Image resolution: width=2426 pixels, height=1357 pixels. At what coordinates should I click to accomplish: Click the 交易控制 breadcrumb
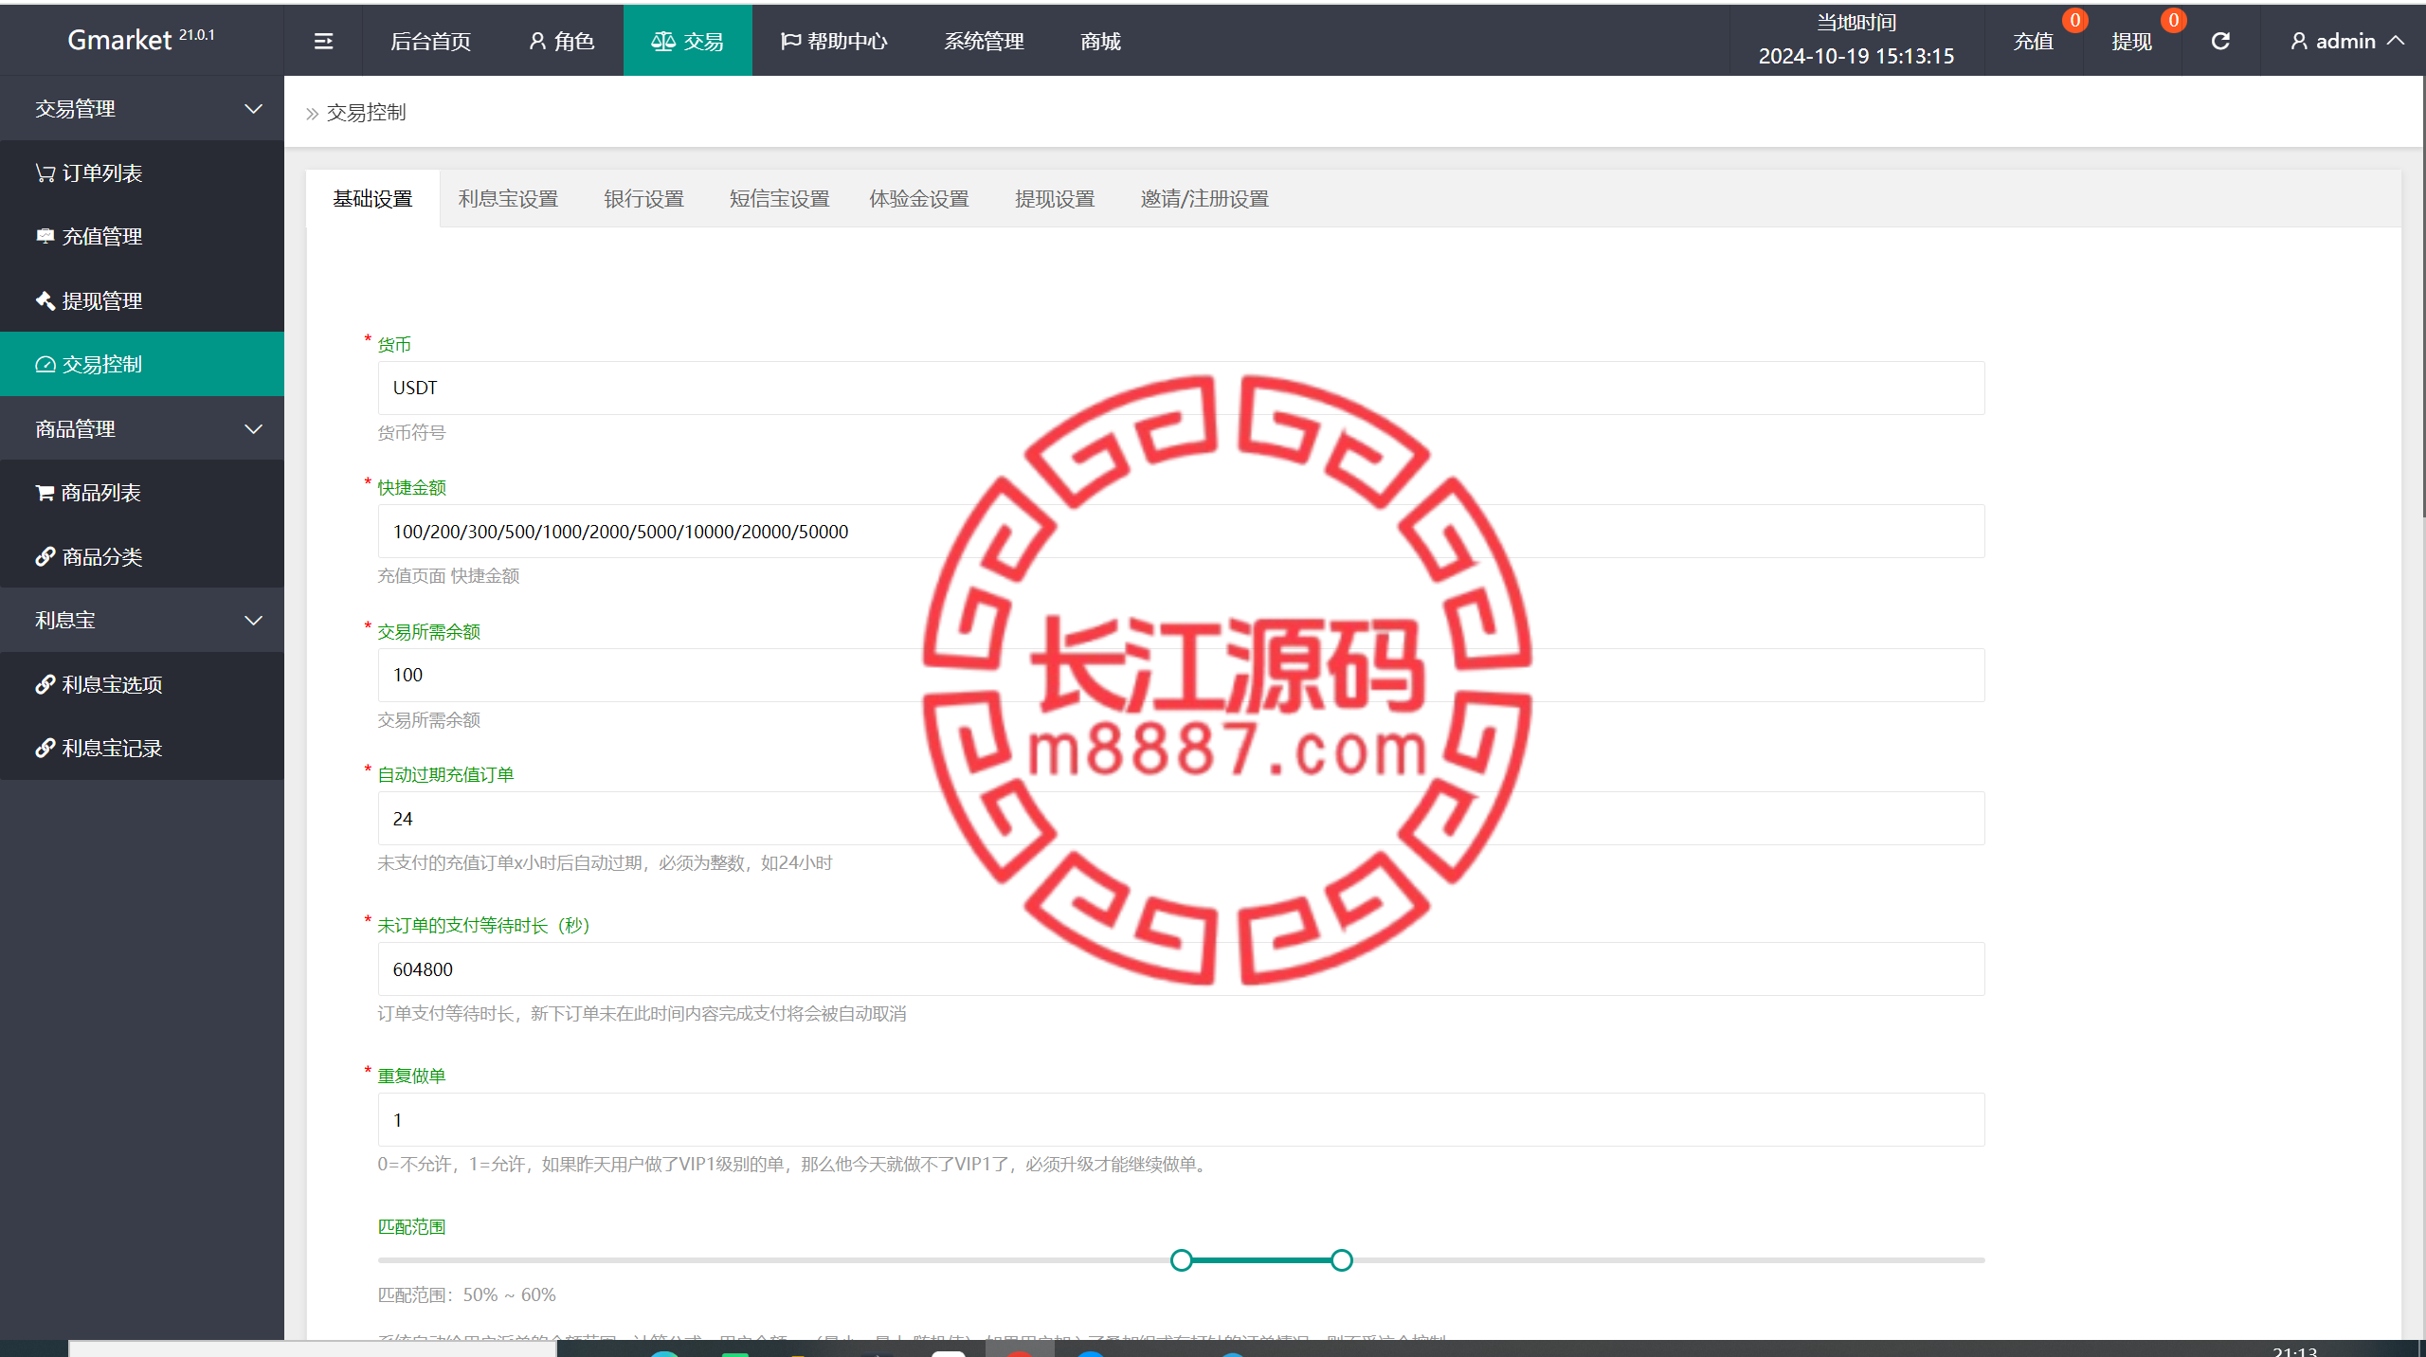(366, 113)
